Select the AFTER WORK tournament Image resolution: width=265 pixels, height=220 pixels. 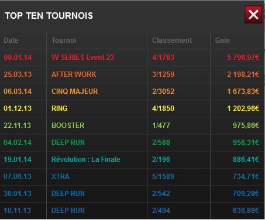pos(74,75)
